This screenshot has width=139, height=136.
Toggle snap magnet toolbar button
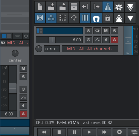[96, 18]
